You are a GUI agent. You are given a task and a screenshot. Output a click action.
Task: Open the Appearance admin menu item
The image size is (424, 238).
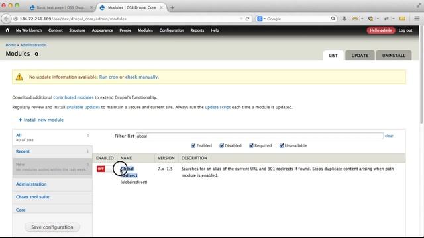[x=102, y=30]
